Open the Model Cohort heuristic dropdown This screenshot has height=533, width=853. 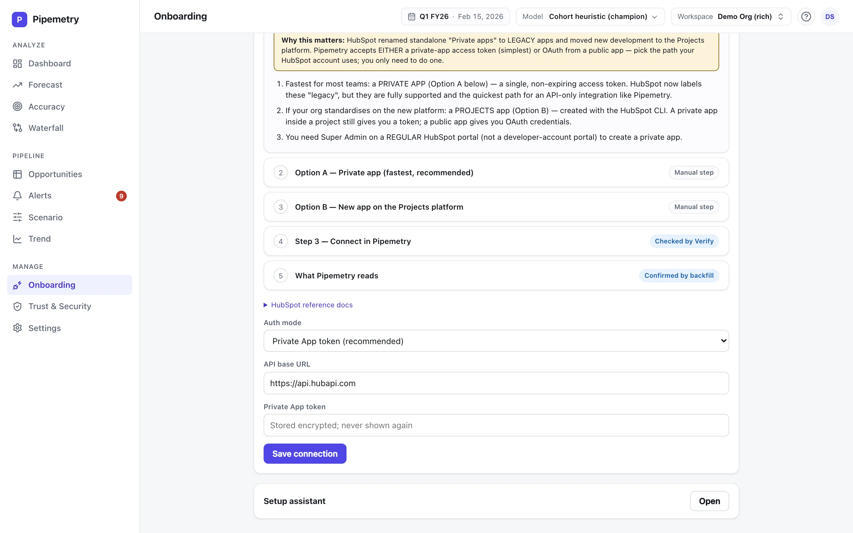(x=590, y=17)
